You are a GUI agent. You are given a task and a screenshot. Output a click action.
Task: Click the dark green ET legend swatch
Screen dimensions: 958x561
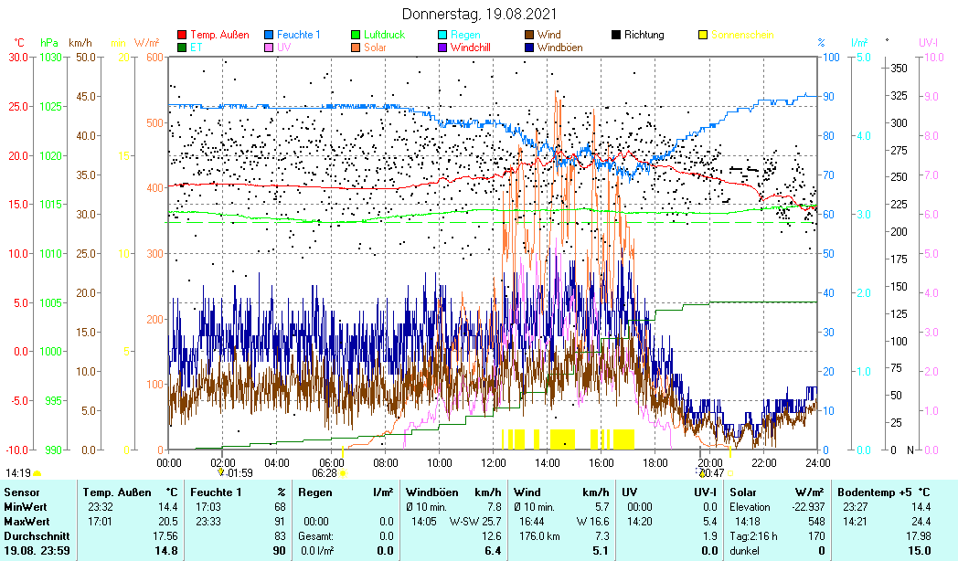(182, 48)
